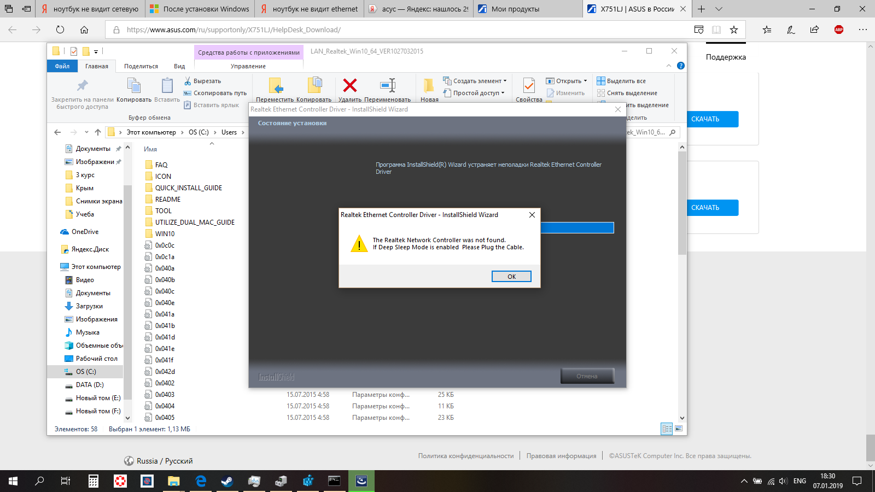This screenshot has height=492, width=875.
Task: Click the installation progress bar
Action: coord(577,228)
